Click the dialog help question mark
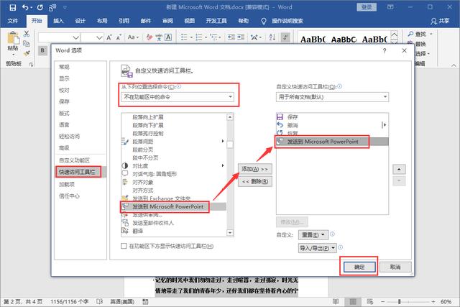 pos(385,51)
